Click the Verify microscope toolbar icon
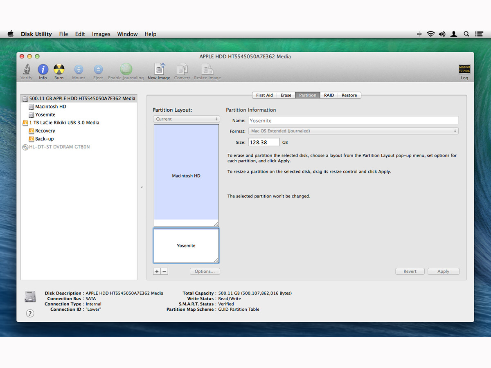This screenshot has height=368, width=491. 27,69
